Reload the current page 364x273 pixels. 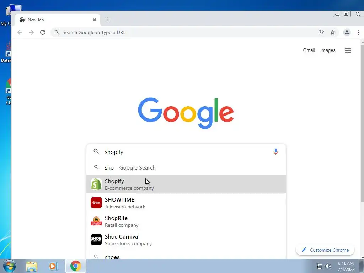coord(43,32)
